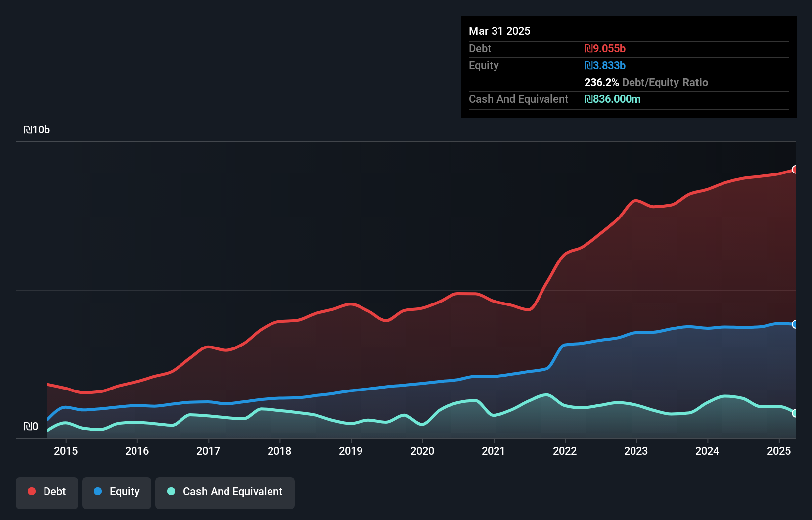Click the teal Cash endpoint marker on chart
This screenshot has height=520, width=812.
795,413
